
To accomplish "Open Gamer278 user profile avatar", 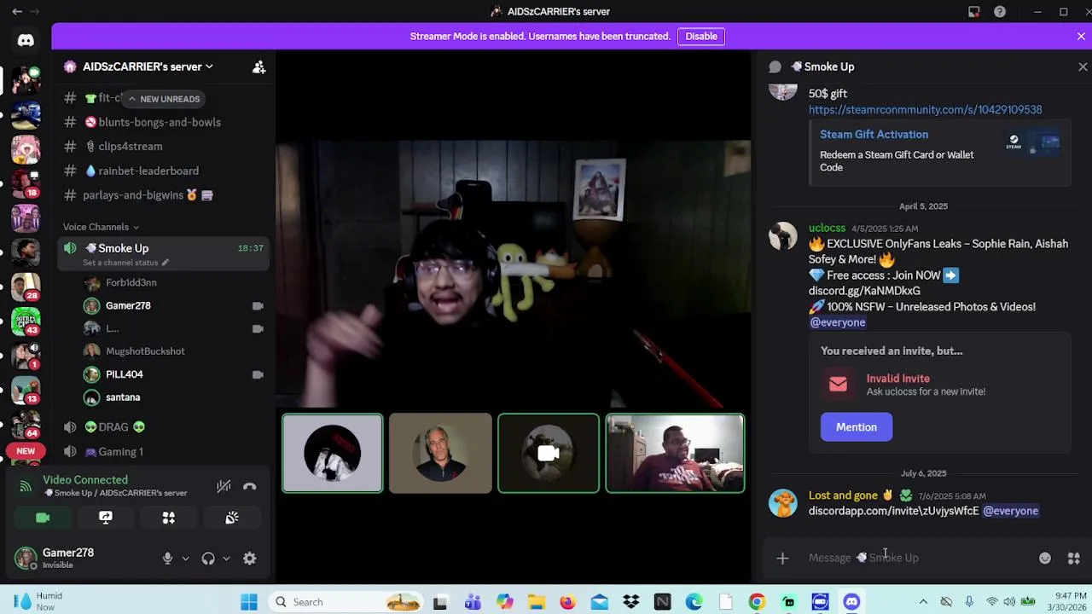I will tap(26, 559).
